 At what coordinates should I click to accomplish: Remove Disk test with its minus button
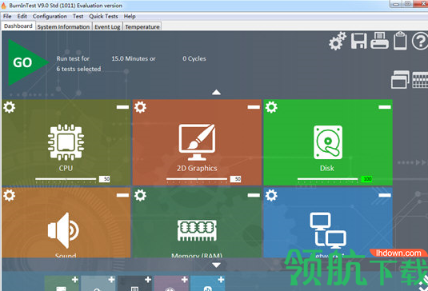point(385,107)
